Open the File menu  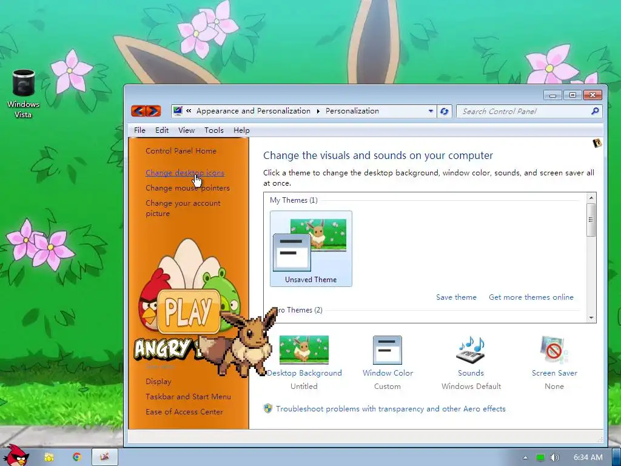click(x=139, y=130)
